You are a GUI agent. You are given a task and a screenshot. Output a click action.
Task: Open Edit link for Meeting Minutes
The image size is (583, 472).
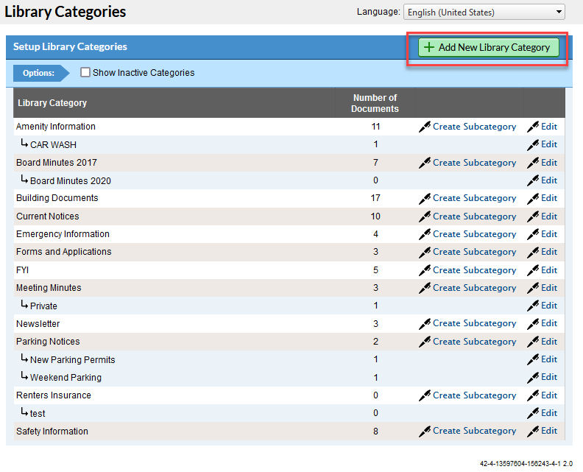(549, 288)
